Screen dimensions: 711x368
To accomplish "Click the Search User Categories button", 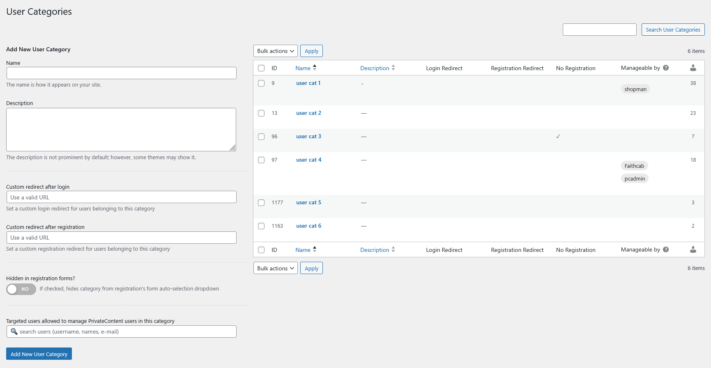I will (x=673, y=30).
